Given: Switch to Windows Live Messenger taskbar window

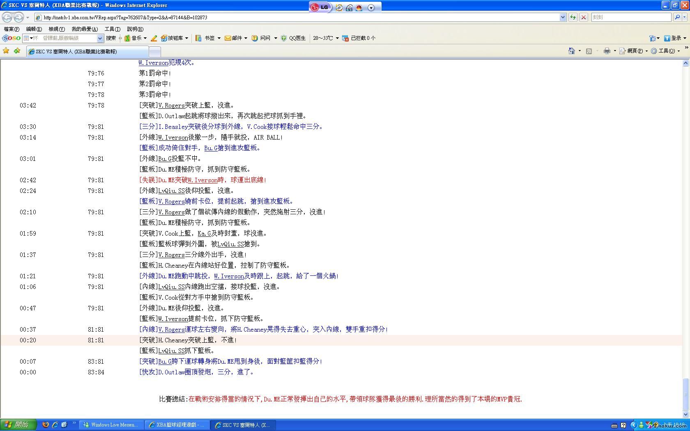Looking at the screenshot, I should coord(112,425).
